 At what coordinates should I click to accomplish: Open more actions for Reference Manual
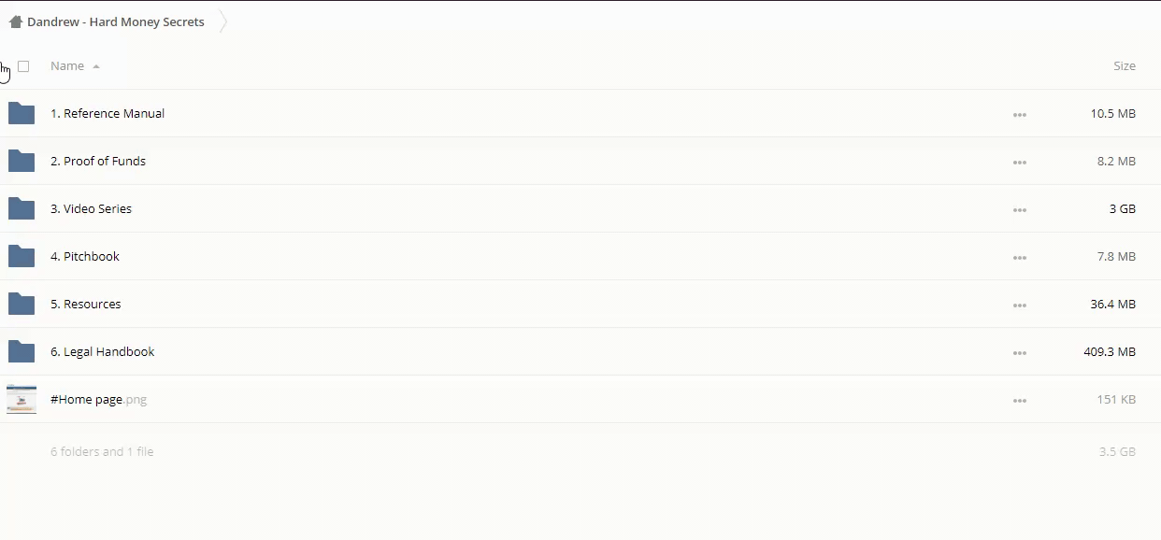pos(1019,115)
